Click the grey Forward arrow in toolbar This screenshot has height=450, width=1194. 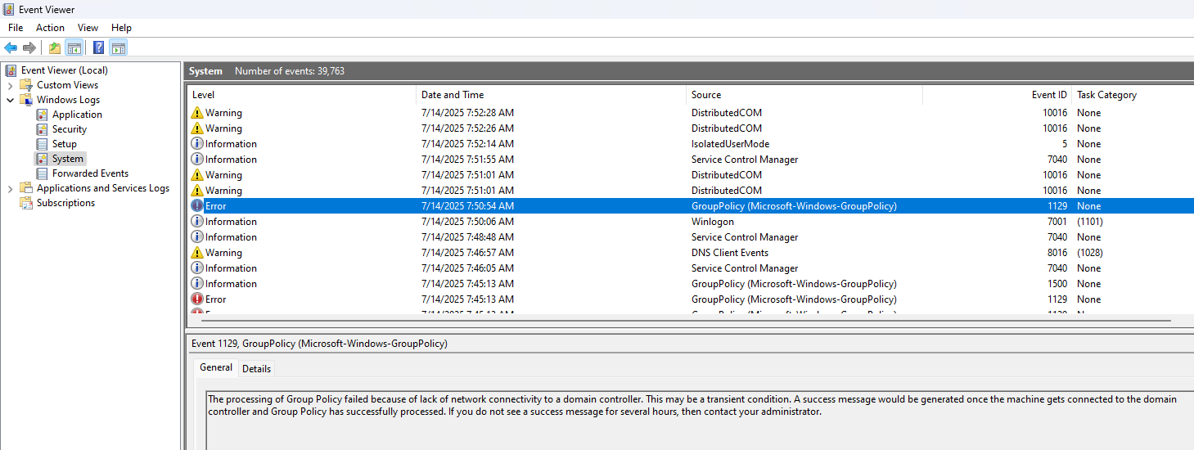coord(29,47)
